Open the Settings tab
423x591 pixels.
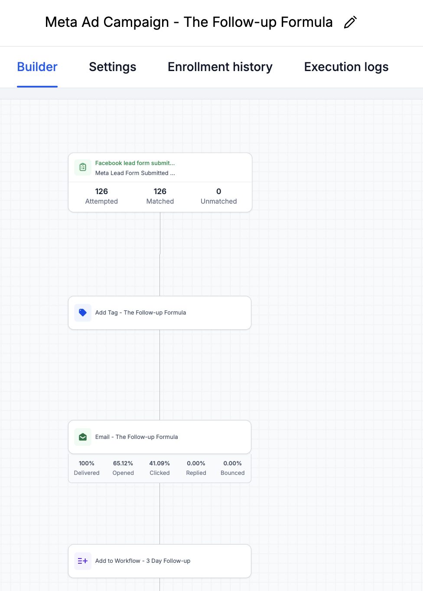pos(113,67)
